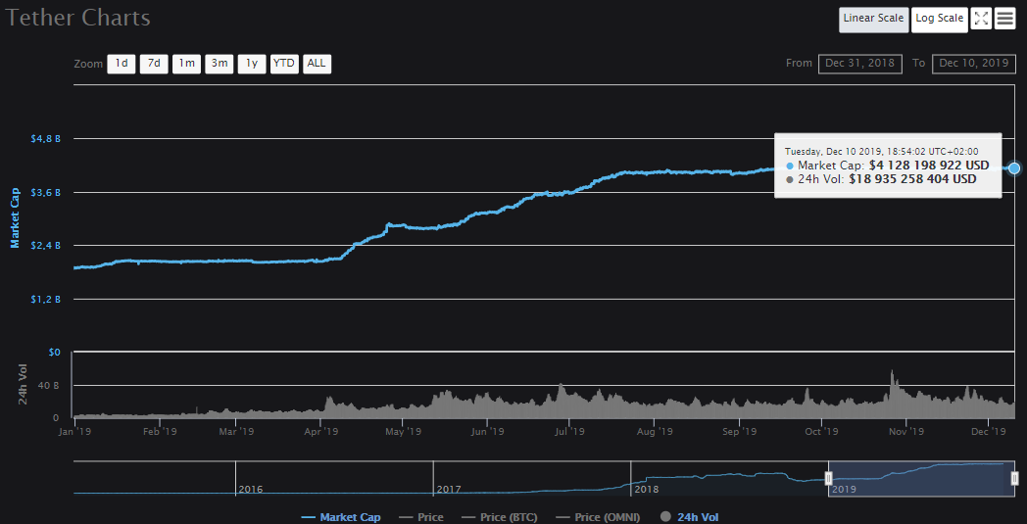Grab the right navigator range handle
The height and width of the screenshot is (524, 1027).
coord(1014,479)
